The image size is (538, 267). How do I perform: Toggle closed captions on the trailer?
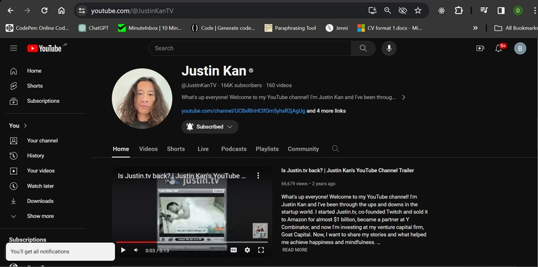tap(233, 250)
